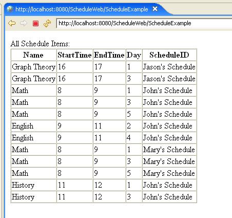Click the first Jason's Schedule cell
The height and width of the screenshot is (218, 232).
(169, 67)
